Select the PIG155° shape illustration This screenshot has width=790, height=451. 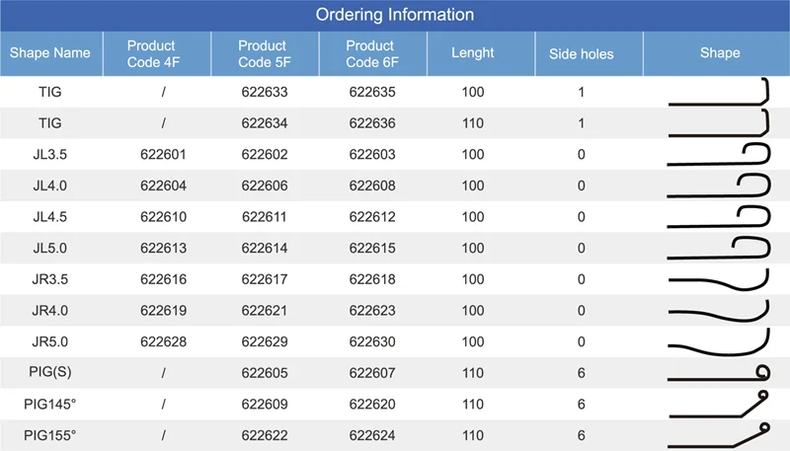(x=719, y=434)
